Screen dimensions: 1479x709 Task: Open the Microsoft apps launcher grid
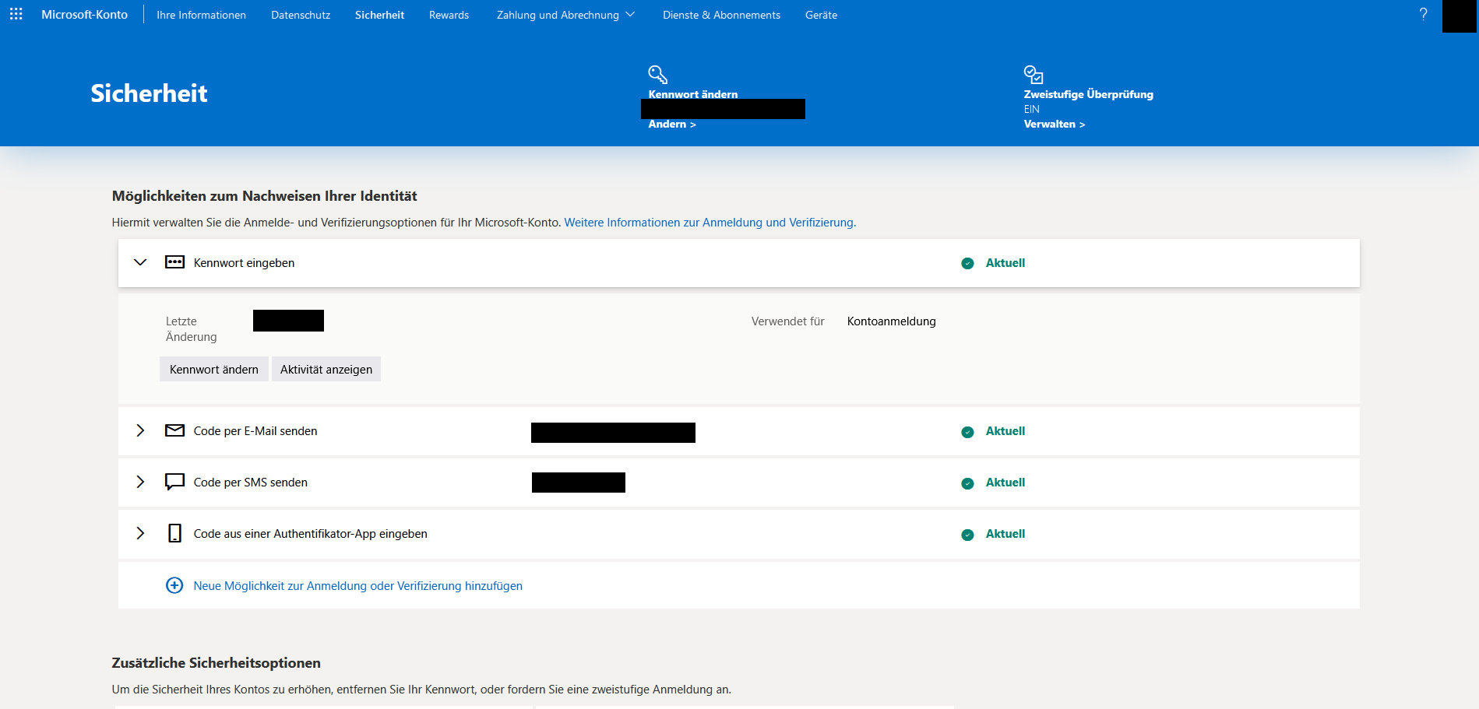(16, 15)
